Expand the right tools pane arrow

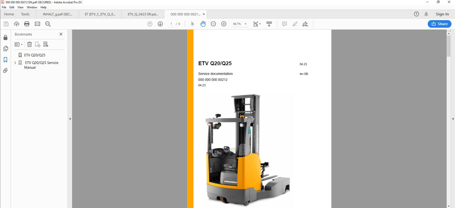point(453,119)
